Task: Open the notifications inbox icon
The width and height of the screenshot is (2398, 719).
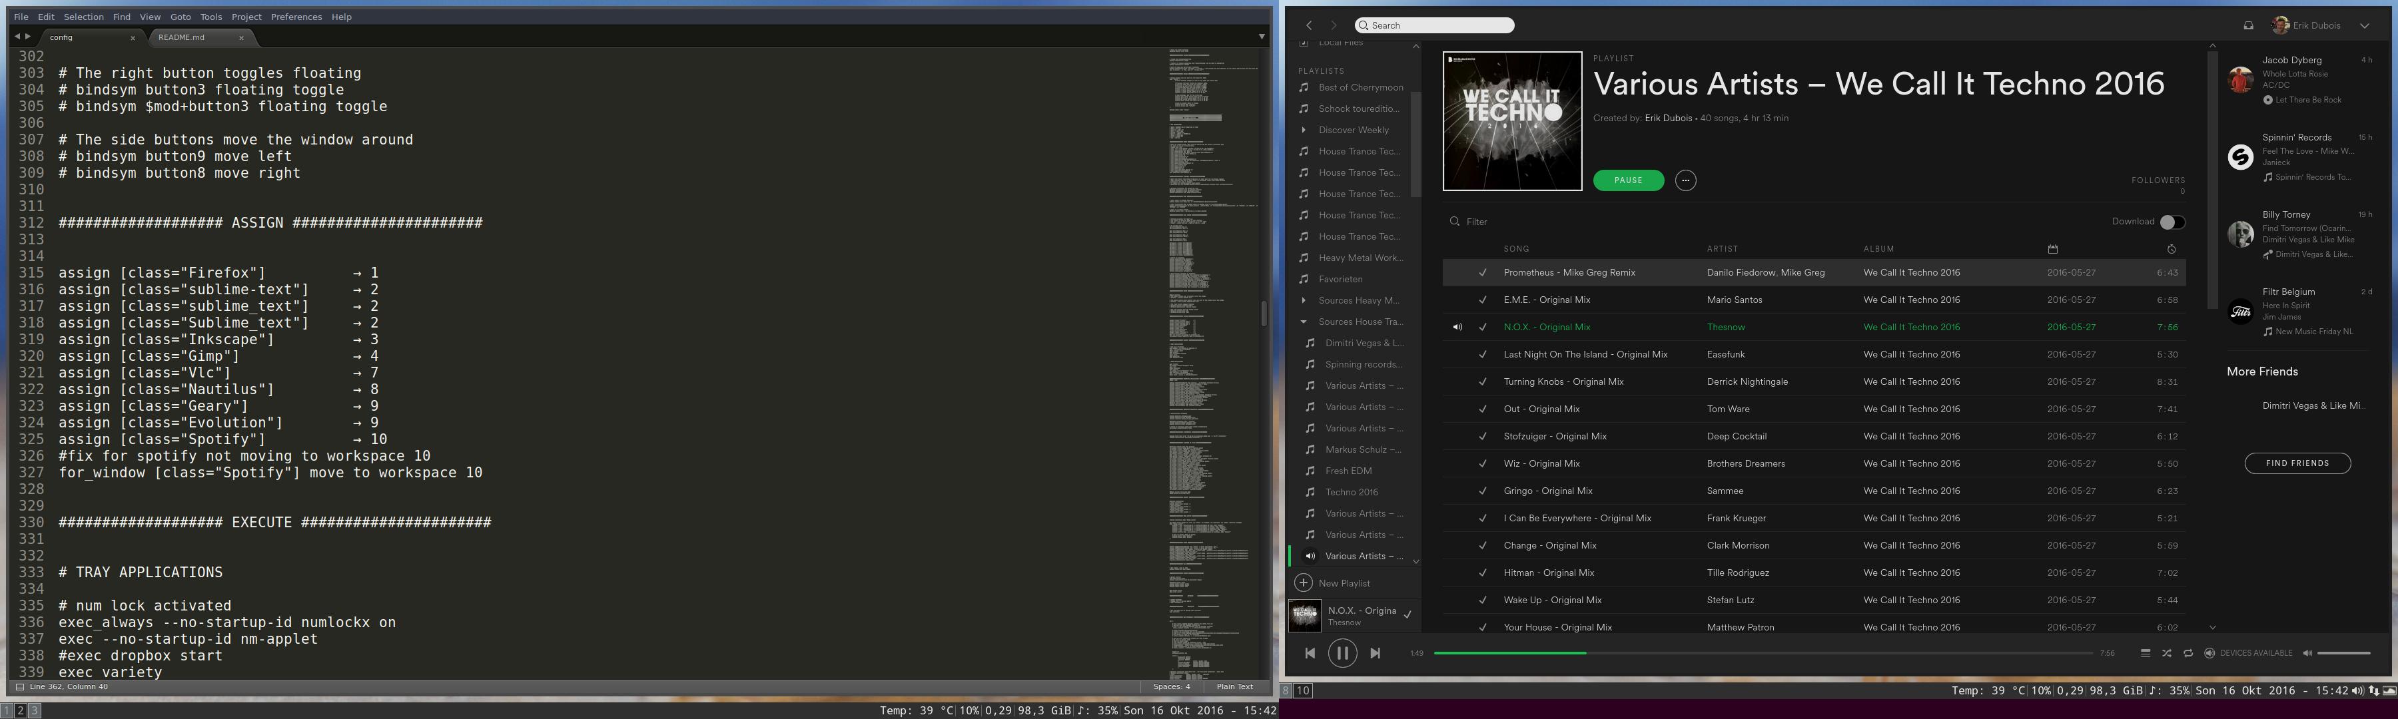Action: click(2248, 25)
